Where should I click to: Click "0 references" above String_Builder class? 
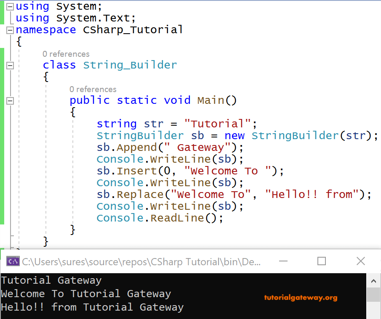pos(66,54)
